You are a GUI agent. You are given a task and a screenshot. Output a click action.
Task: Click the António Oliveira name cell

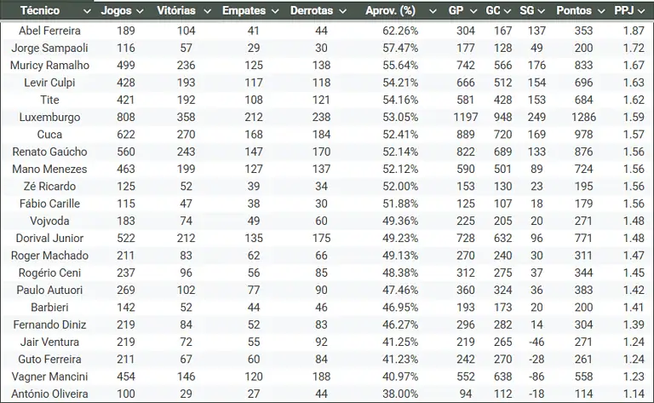(49, 394)
